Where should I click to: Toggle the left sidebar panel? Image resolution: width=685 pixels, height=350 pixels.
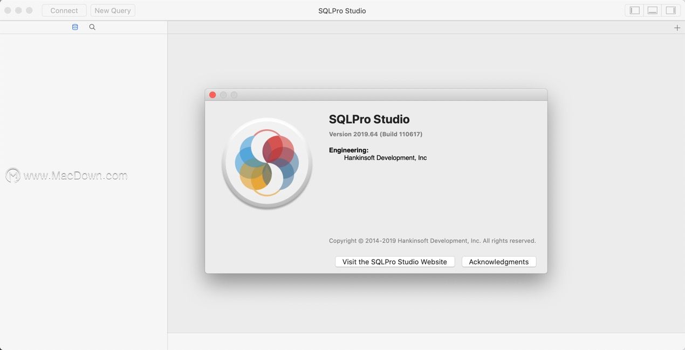[x=634, y=11]
